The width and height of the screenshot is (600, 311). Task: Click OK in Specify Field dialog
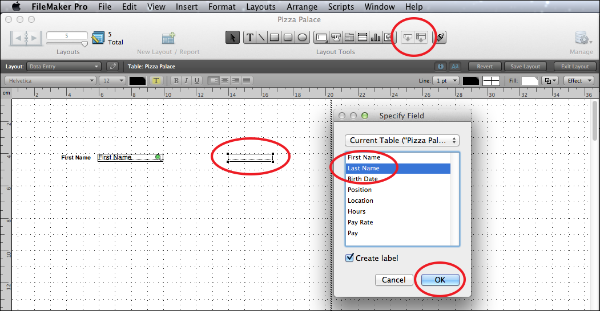(440, 280)
